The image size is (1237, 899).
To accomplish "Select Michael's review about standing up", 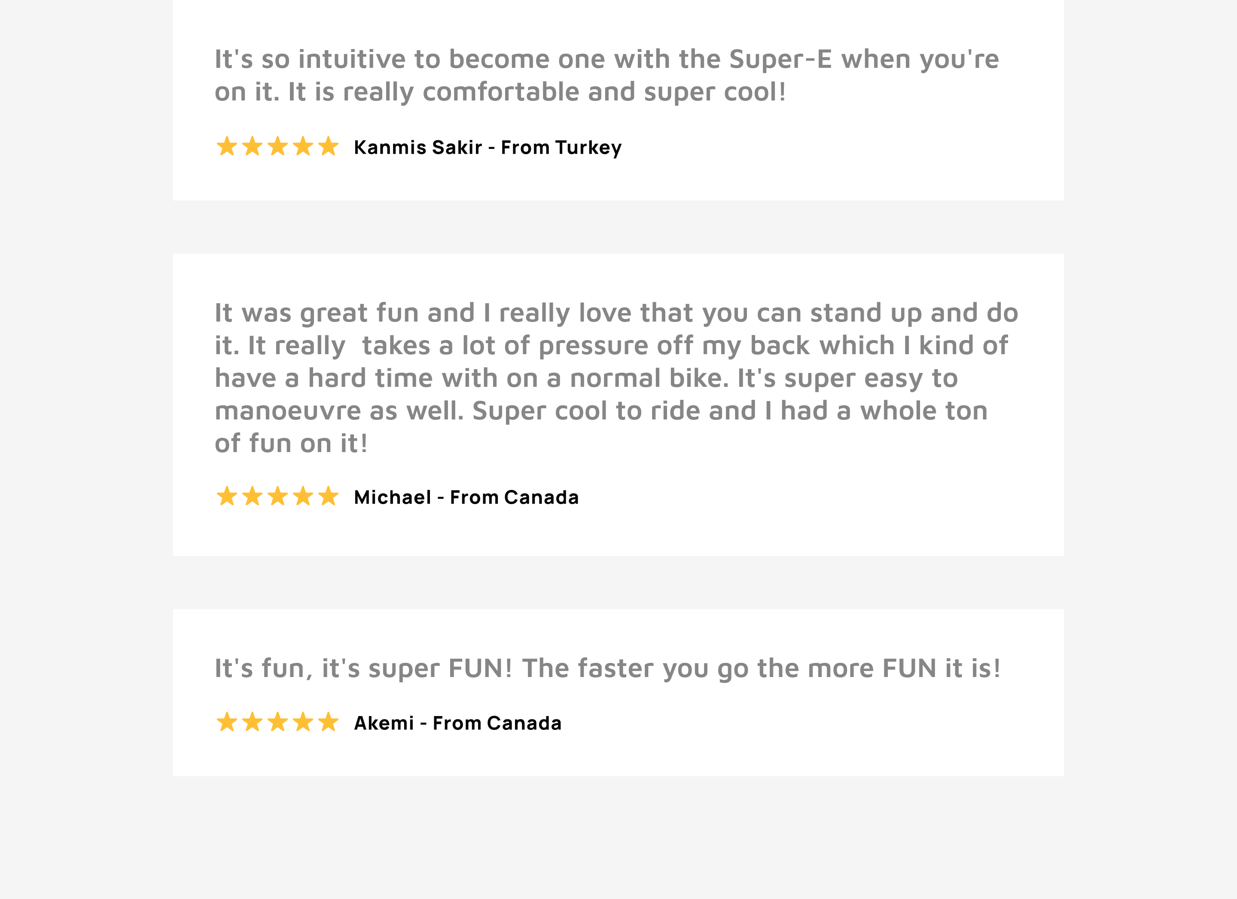I will [616, 378].
